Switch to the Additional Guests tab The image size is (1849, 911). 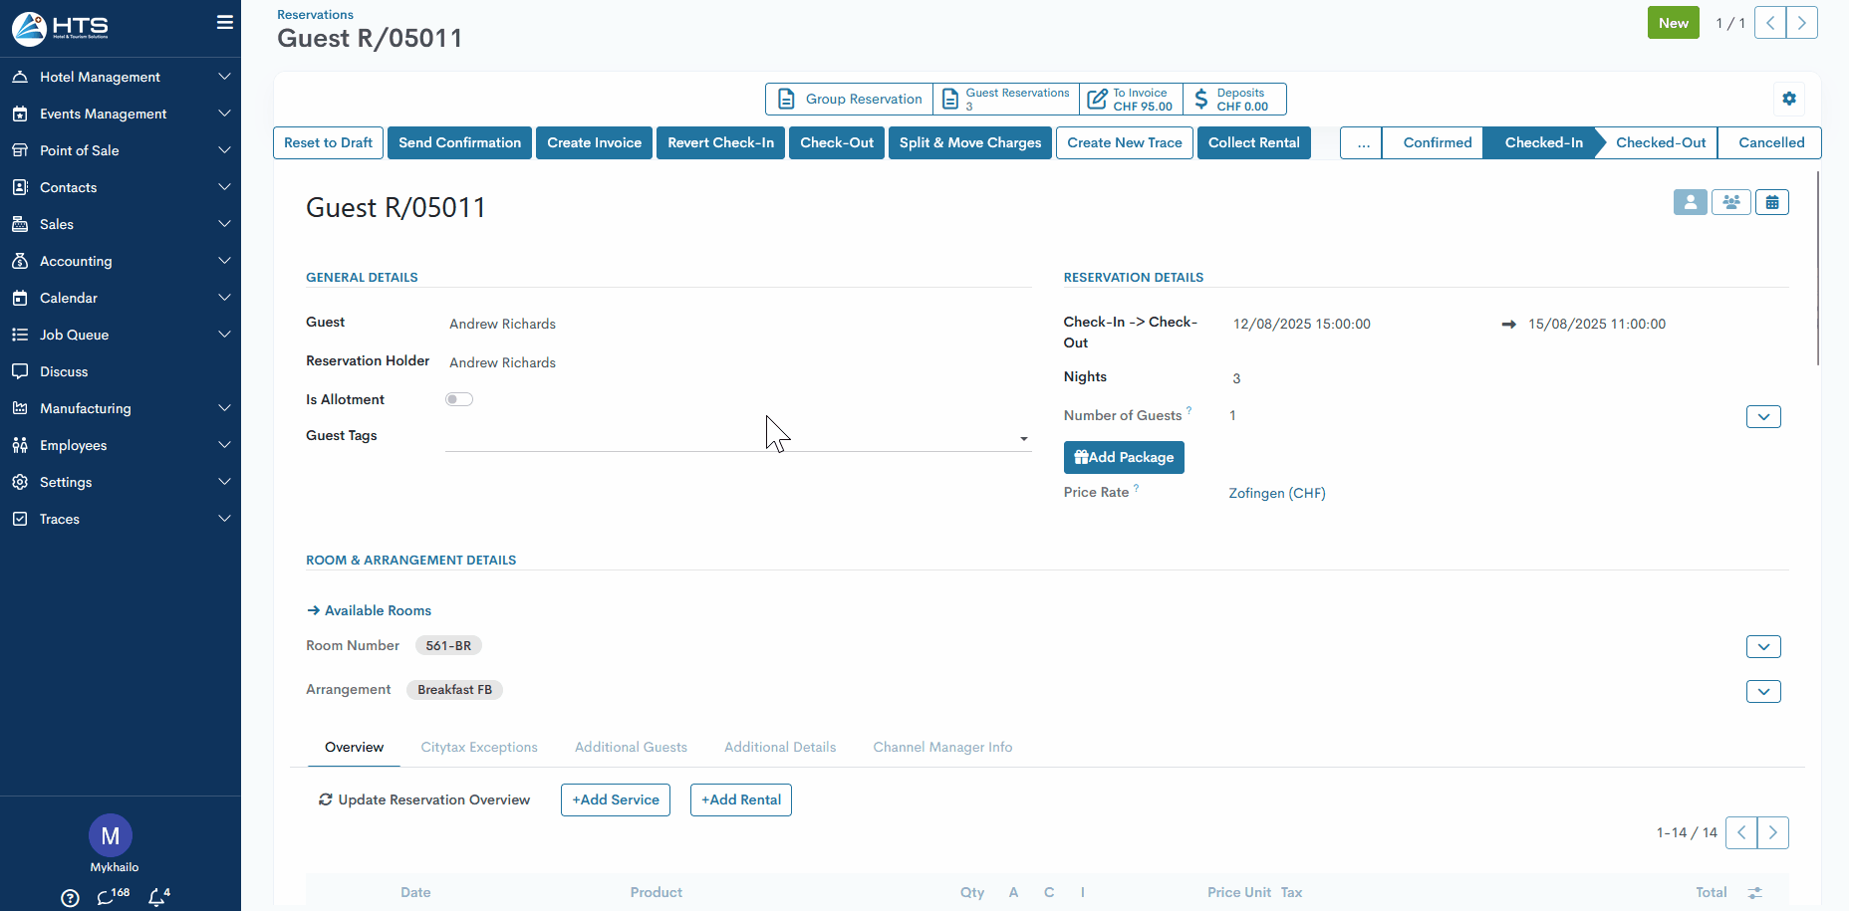631,748
